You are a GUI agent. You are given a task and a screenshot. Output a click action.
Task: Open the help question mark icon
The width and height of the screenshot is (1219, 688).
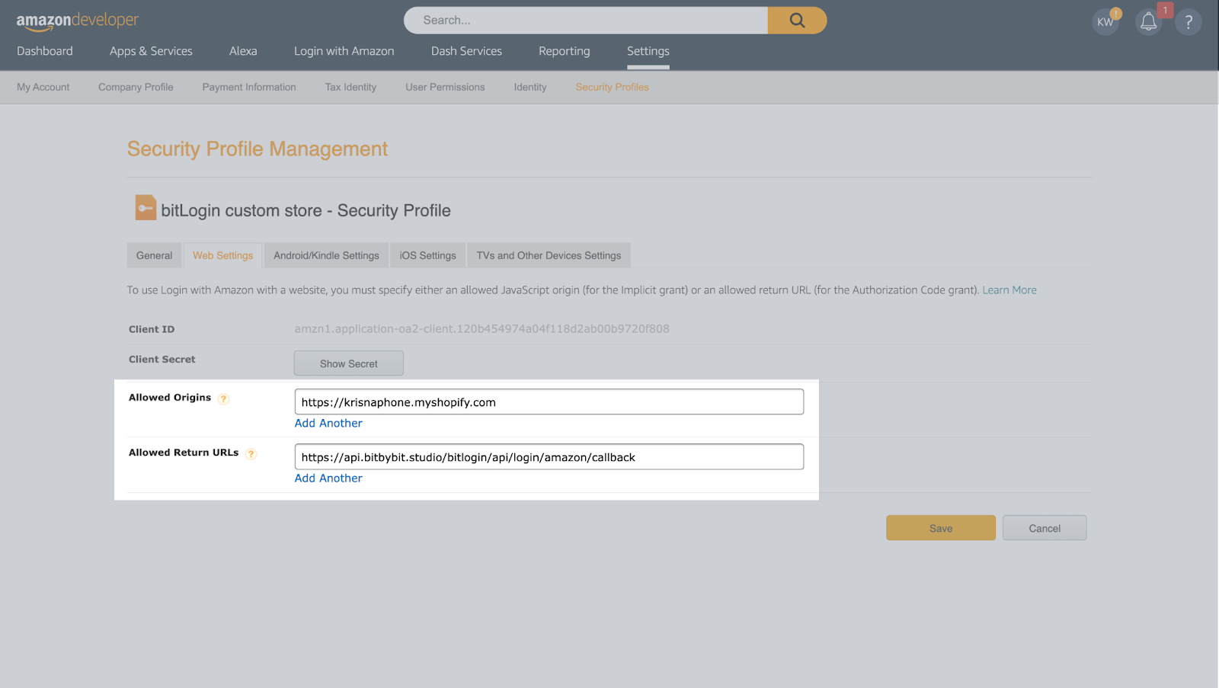[x=1189, y=22]
